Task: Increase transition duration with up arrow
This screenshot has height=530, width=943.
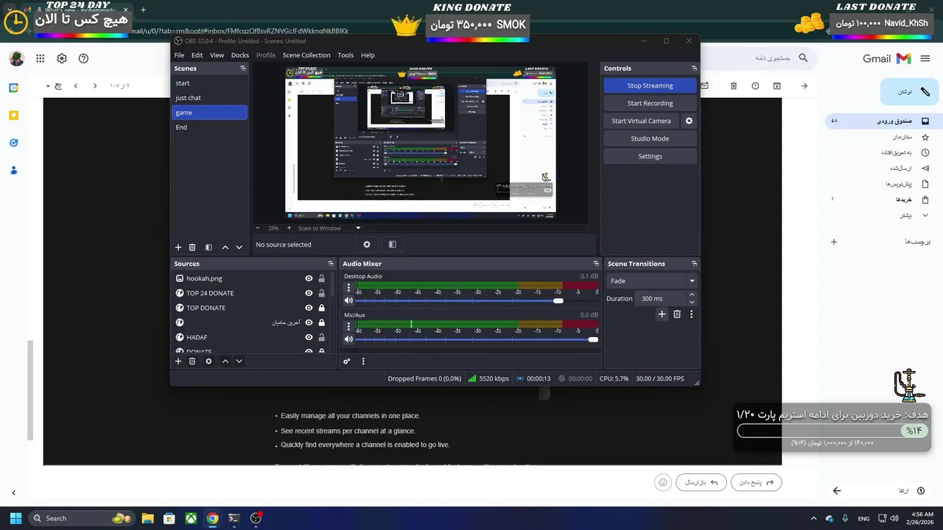Action: (x=692, y=294)
